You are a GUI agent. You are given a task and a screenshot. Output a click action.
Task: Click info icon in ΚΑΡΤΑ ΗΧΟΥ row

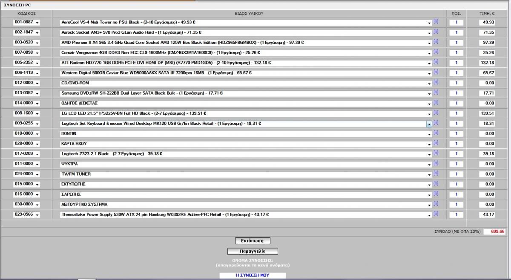click(436, 143)
